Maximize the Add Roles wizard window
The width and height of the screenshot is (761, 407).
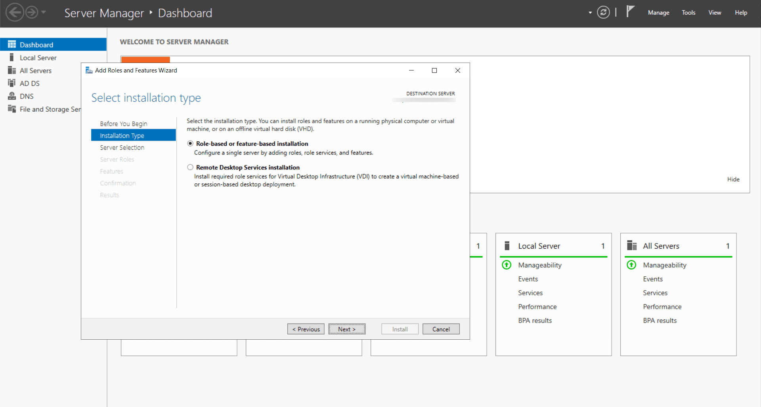[434, 70]
